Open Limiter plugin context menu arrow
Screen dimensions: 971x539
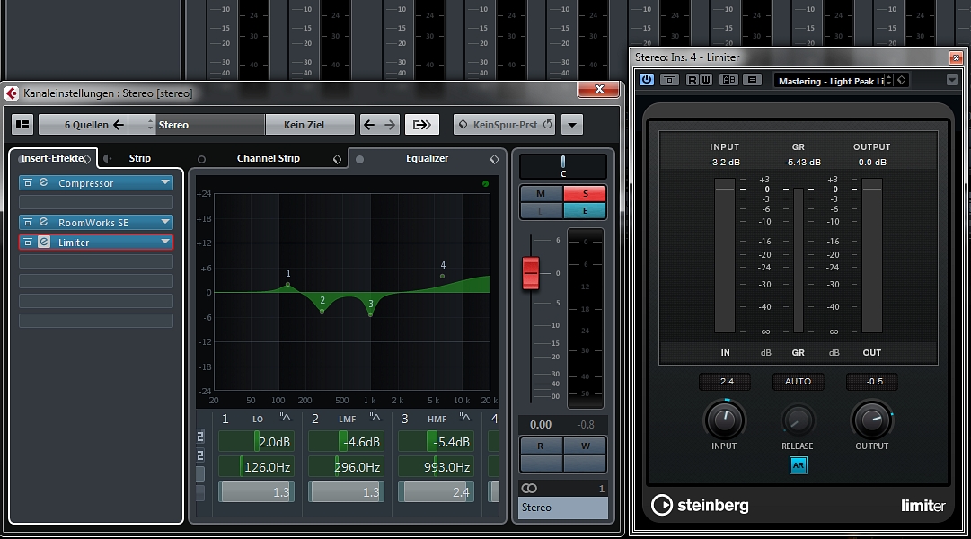click(x=951, y=80)
